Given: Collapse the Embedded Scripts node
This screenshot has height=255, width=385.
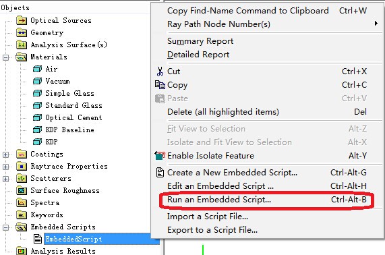Looking at the screenshot, I should point(5,228).
